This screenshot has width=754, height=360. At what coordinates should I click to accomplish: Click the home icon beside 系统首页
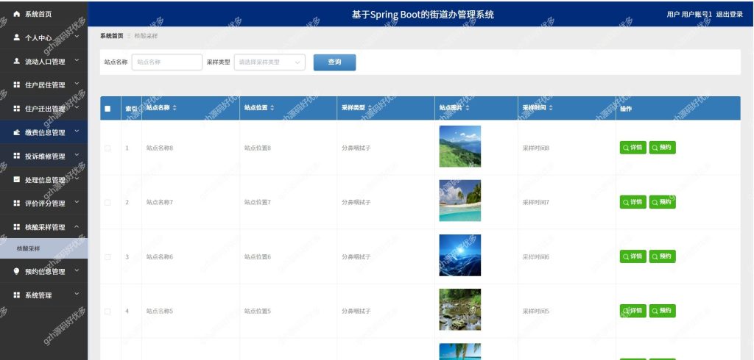point(17,15)
